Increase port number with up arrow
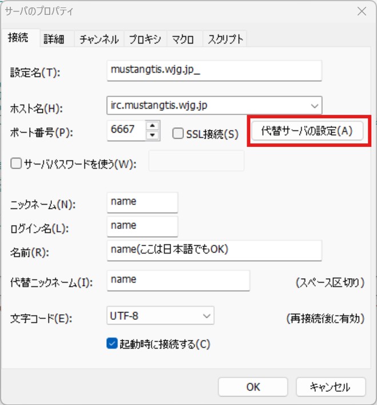This screenshot has width=377, height=405. point(153,126)
